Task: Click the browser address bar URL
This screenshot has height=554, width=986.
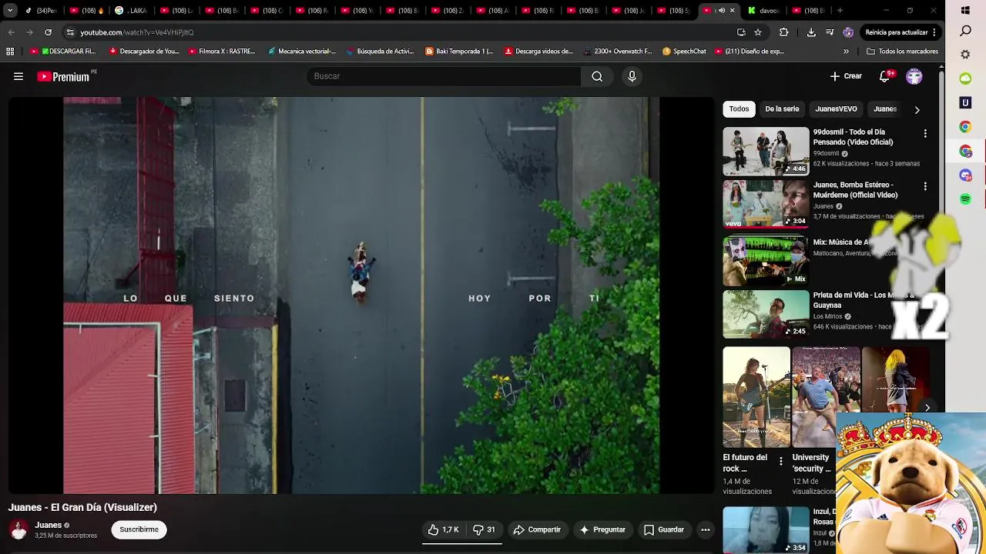Action: (137, 32)
